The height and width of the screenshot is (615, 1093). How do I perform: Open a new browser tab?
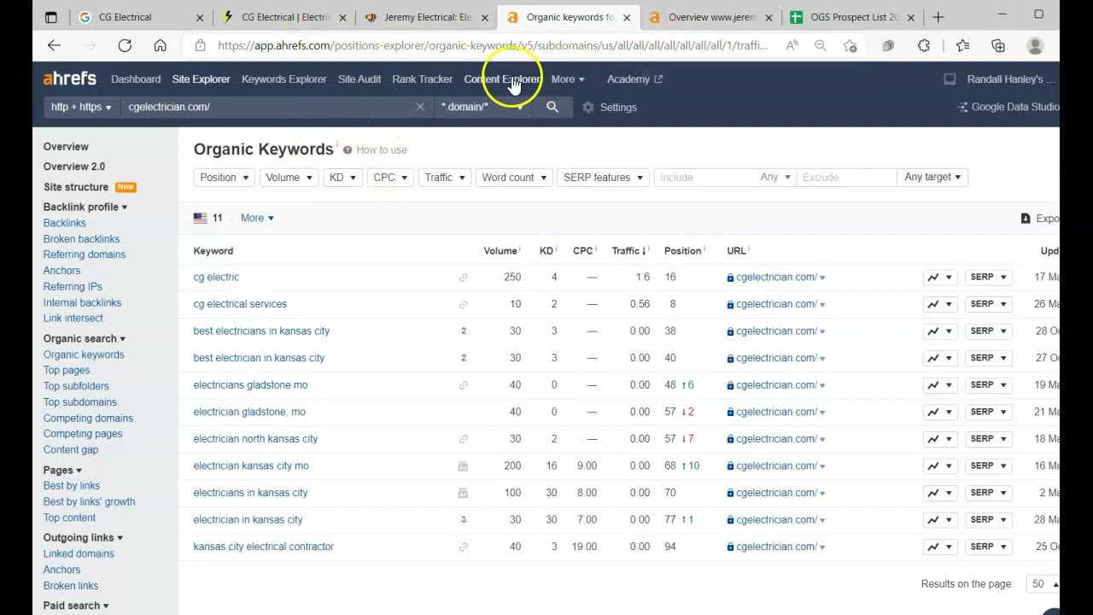coord(938,17)
